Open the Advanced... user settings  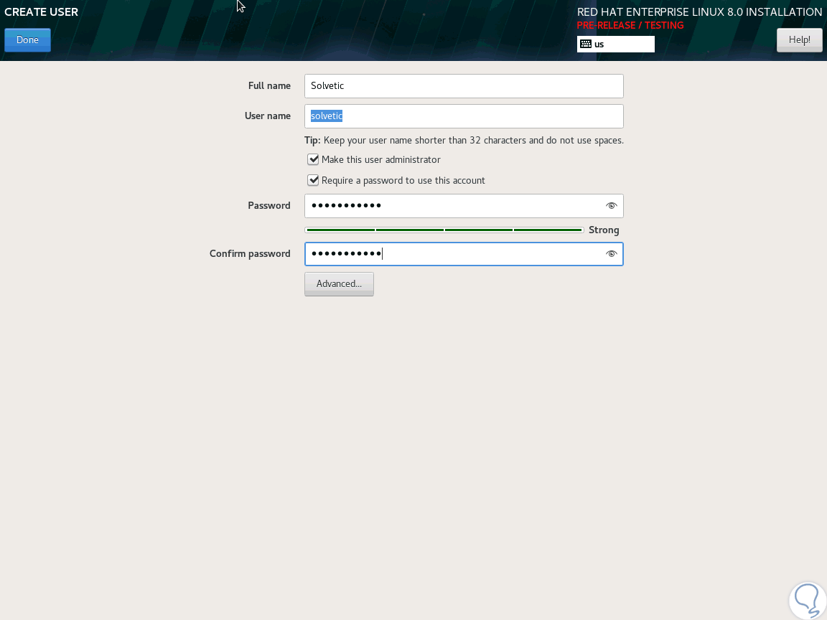(x=339, y=284)
